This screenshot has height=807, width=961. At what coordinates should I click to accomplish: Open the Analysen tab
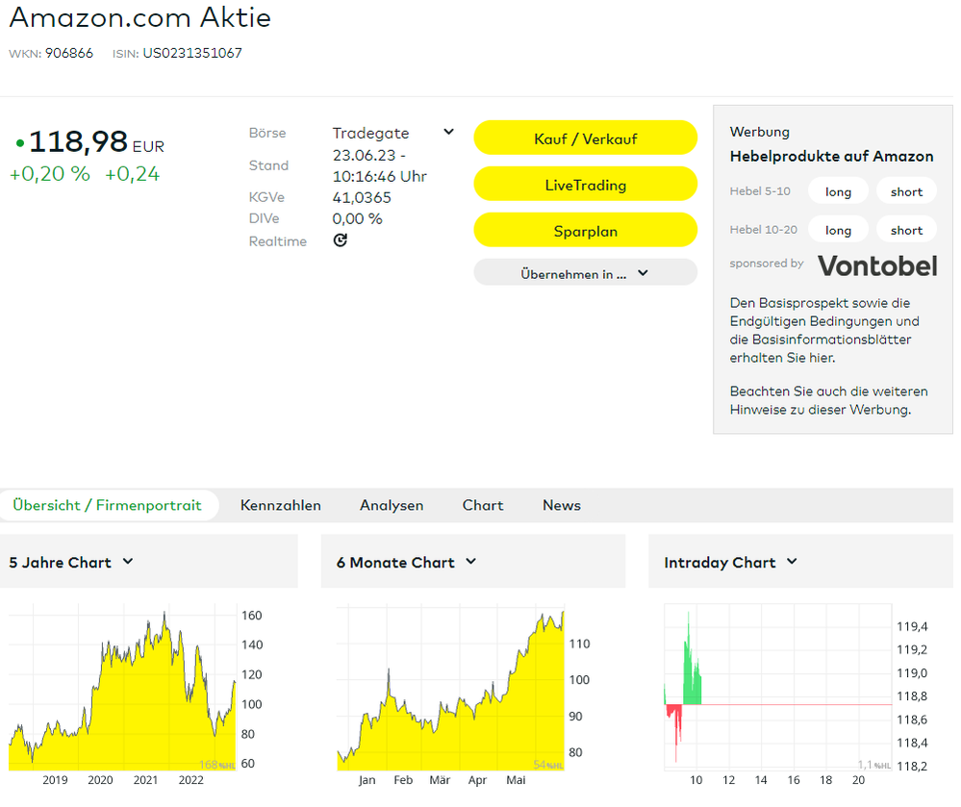click(x=392, y=505)
